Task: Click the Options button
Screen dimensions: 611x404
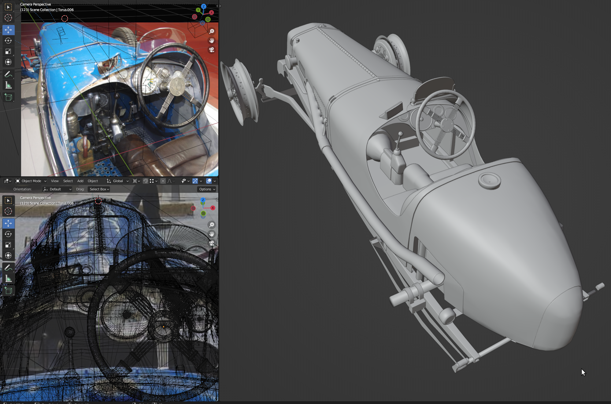Action: tap(207, 189)
